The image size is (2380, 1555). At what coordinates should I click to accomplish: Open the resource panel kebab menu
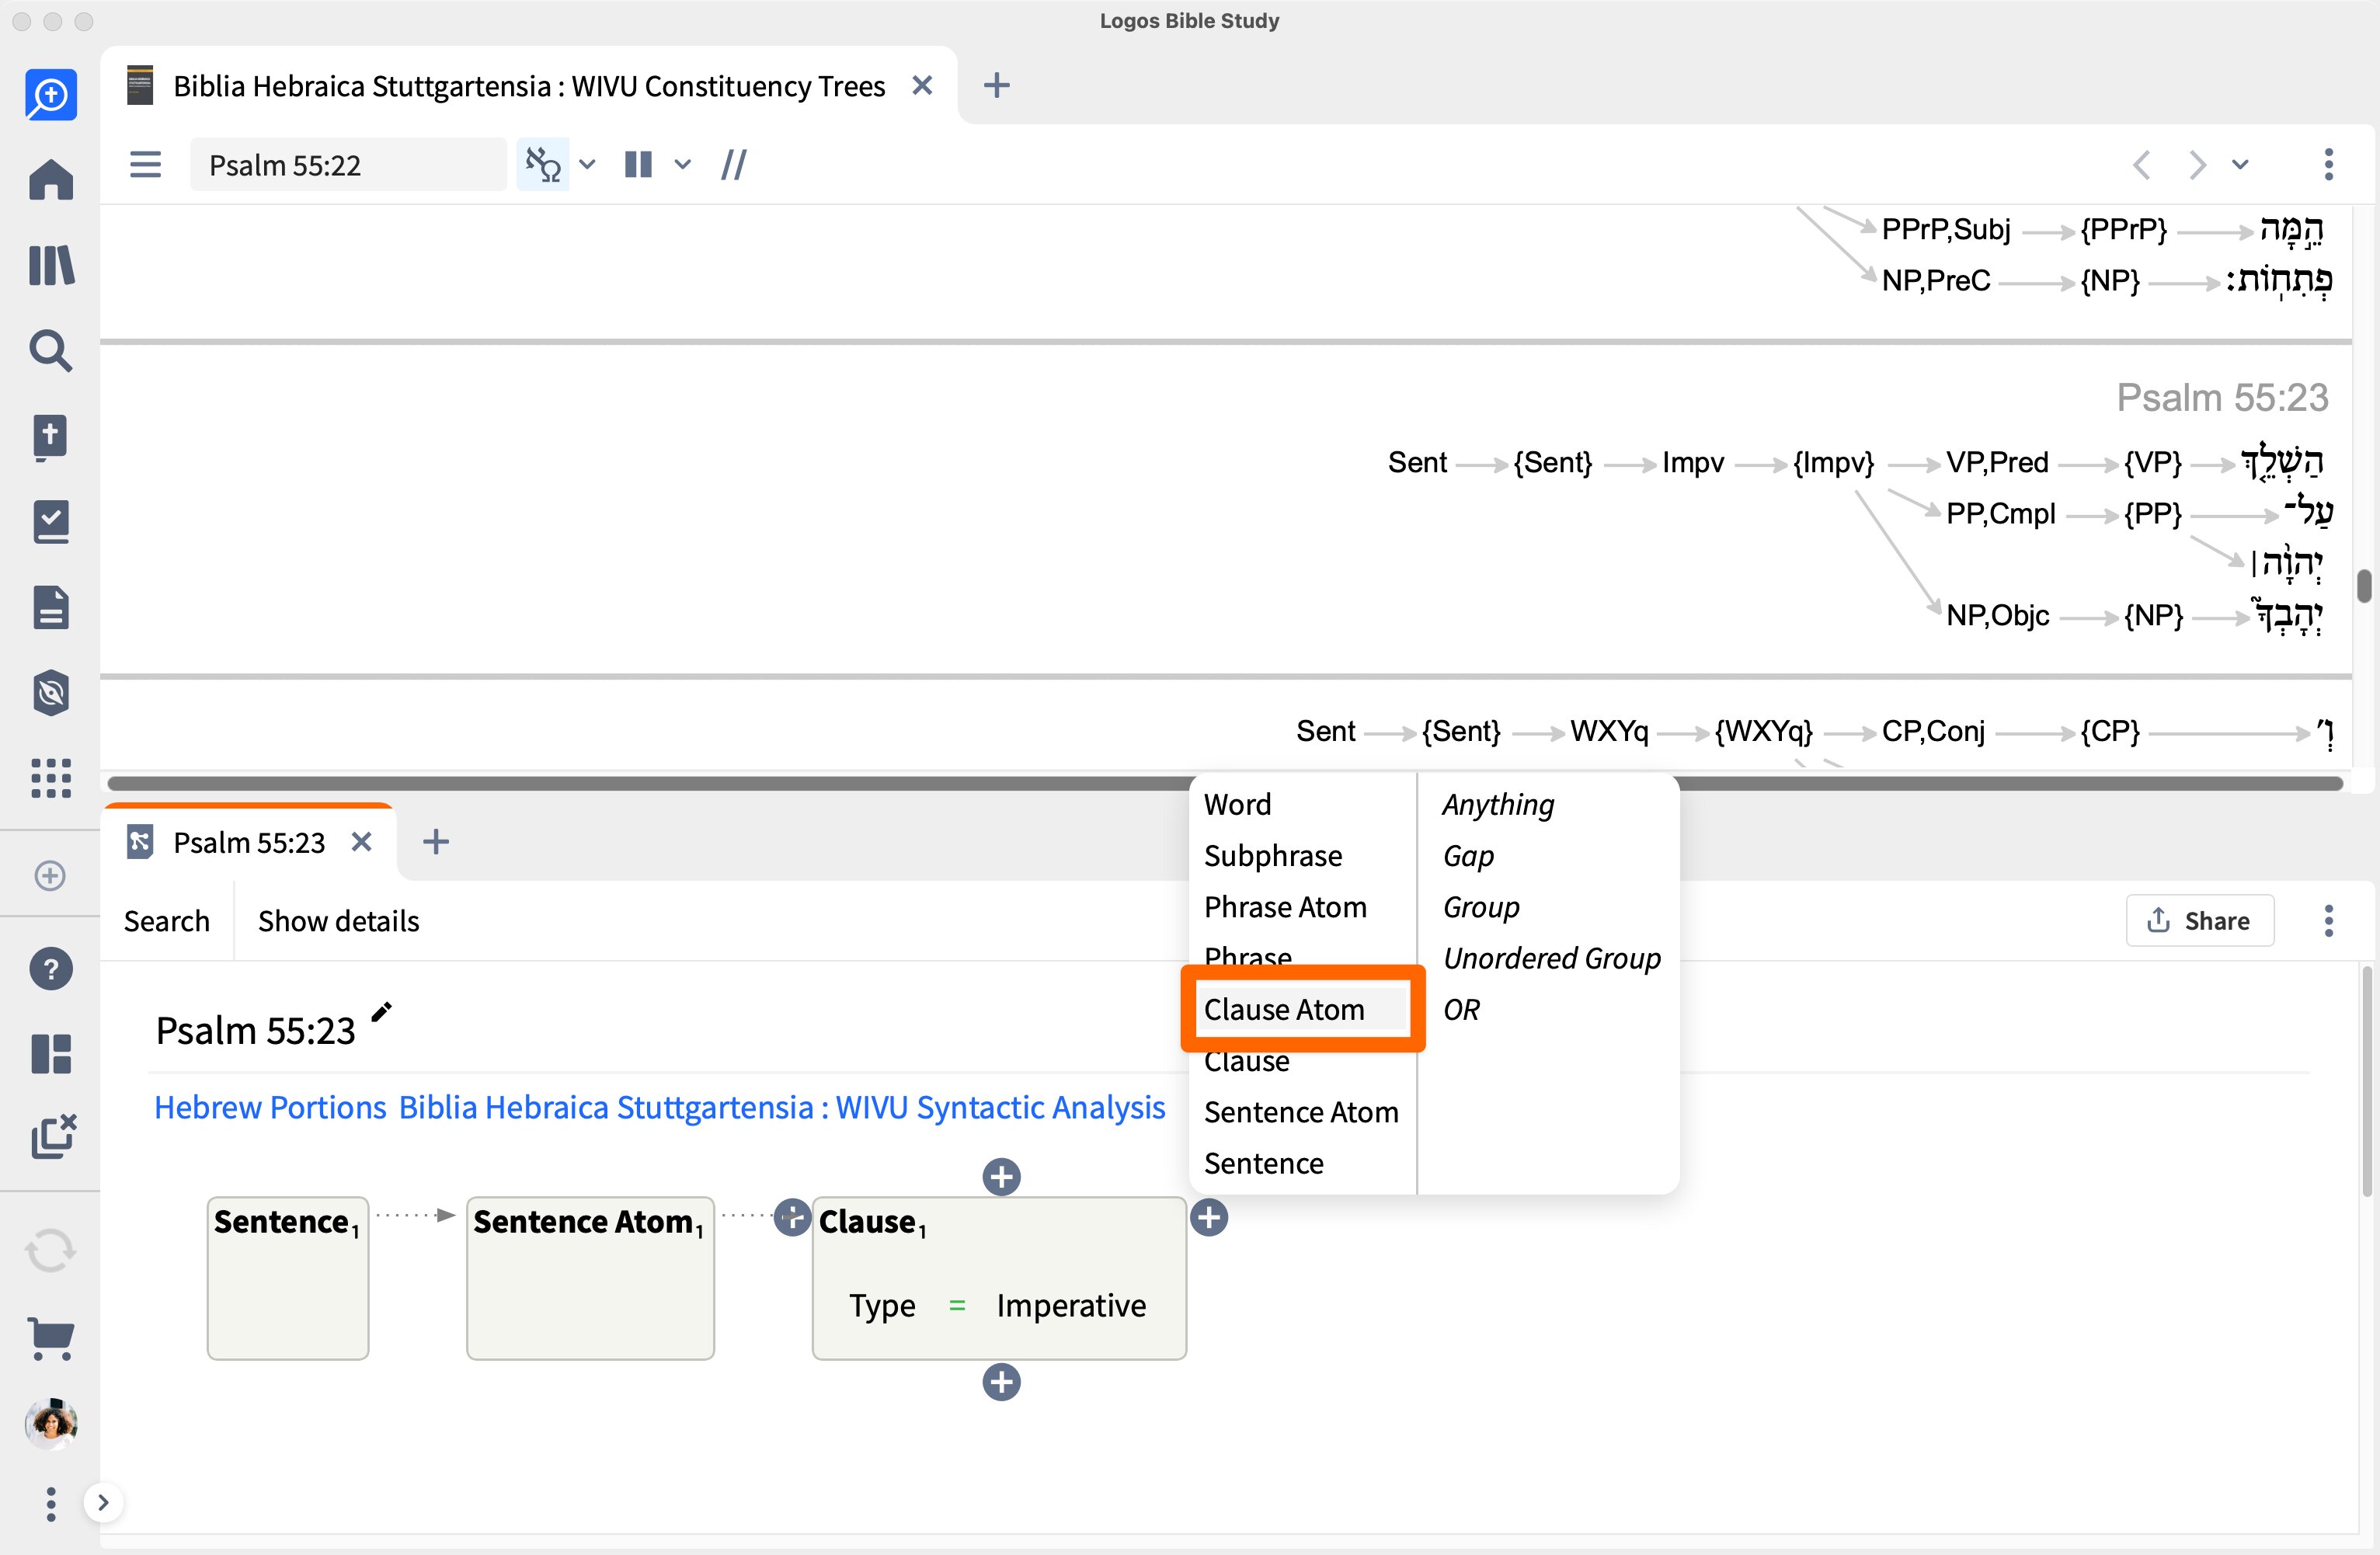[2329, 164]
